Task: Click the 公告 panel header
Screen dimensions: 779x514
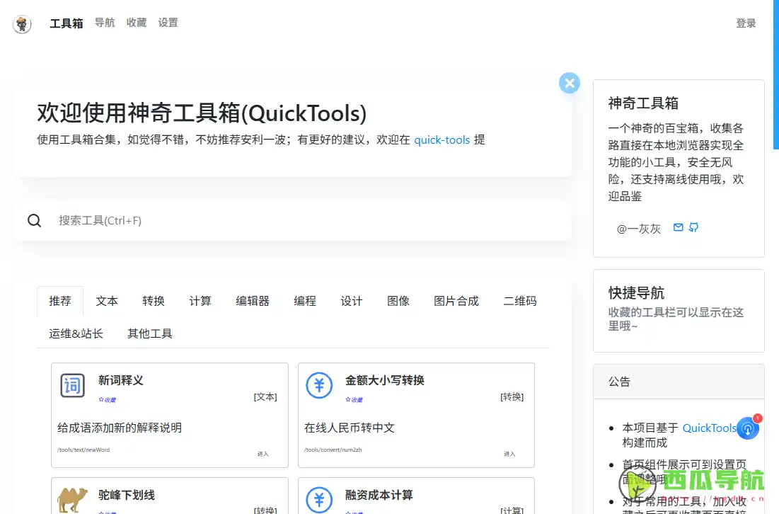Action: pos(679,382)
